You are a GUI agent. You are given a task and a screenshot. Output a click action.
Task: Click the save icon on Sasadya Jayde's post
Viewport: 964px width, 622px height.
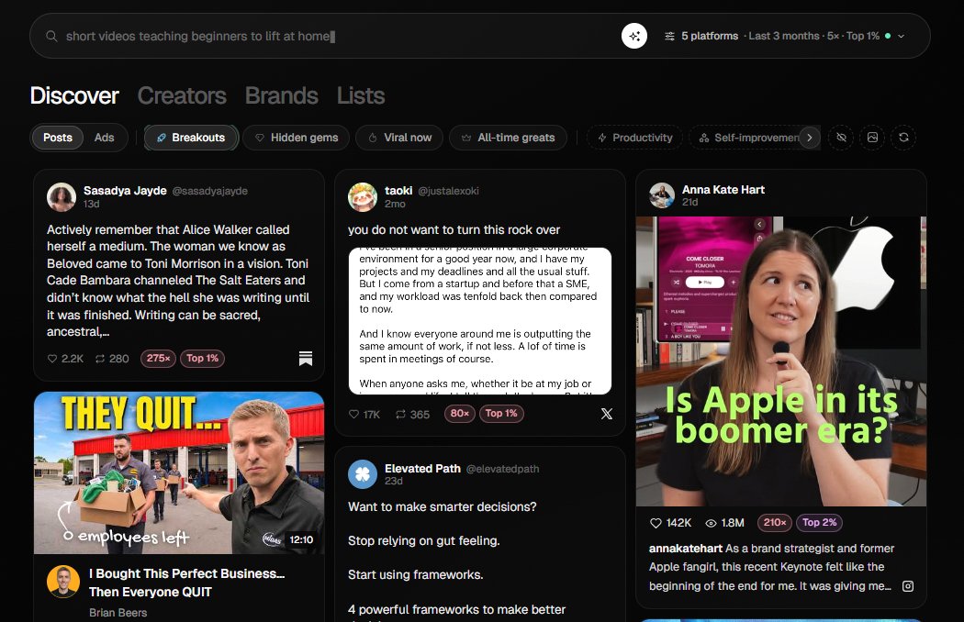point(306,359)
